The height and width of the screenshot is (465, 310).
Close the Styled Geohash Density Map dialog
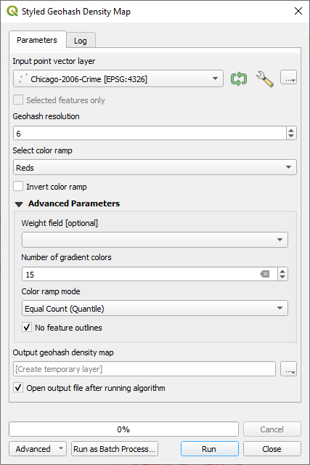298,12
